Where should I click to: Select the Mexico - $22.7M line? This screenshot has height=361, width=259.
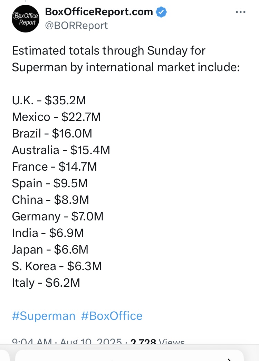pyautogui.click(x=56, y=117)
